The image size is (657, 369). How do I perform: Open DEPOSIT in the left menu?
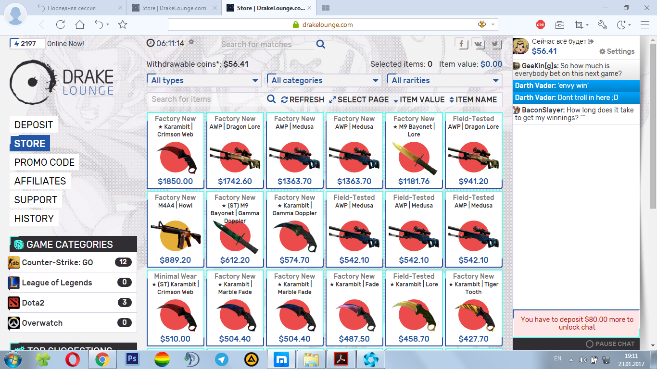point(34,125)
